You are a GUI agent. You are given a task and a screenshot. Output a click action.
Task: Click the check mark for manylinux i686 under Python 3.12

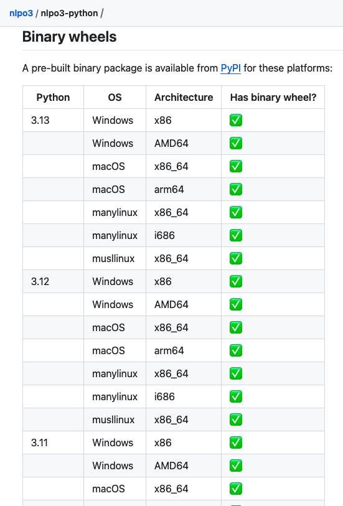[x=236, y=396]
